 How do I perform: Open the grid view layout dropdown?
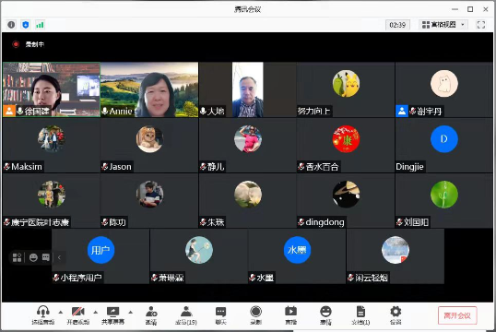pyautogui.click(x=443, y=25)
